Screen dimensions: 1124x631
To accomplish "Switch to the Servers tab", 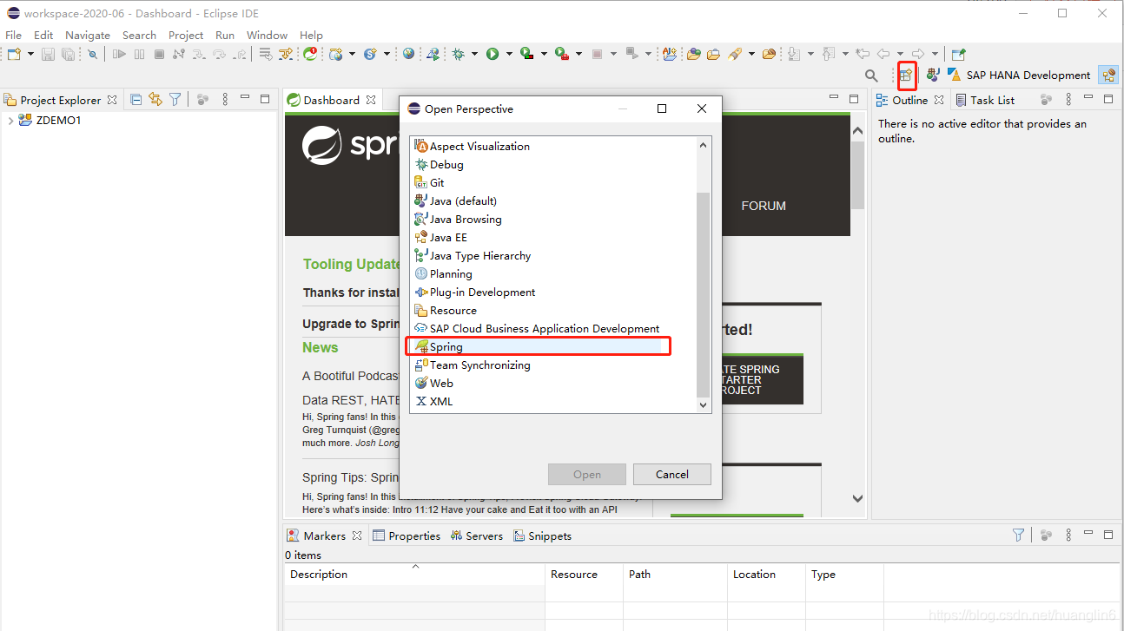I will click(x=477, y=536).
